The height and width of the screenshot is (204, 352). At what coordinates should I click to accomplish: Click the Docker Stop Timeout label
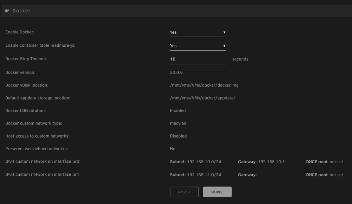coord(26,59)
